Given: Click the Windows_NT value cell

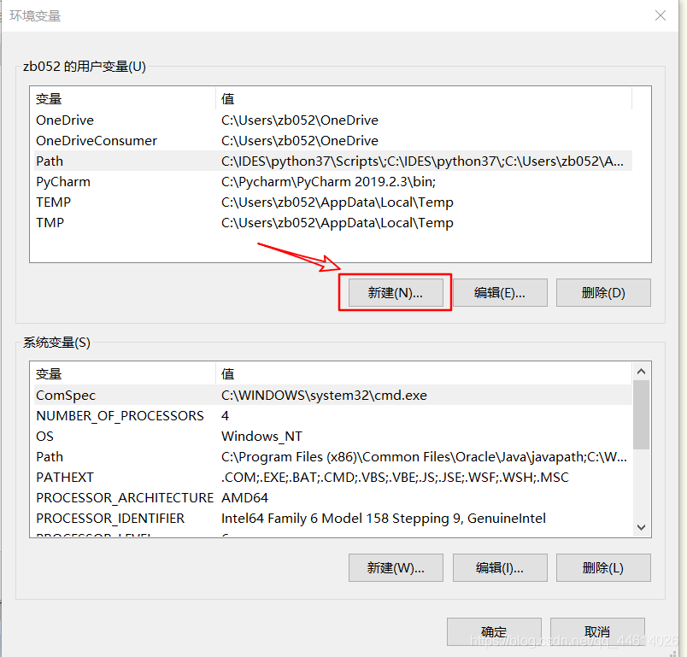Looking at the screenshot, I should pos(261,437).
